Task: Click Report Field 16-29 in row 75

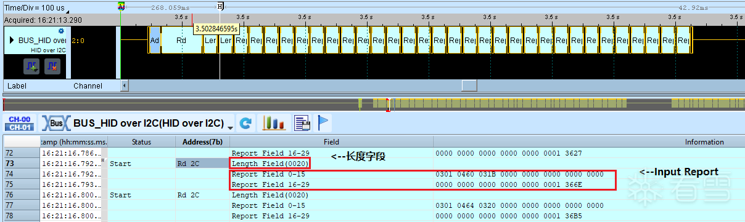Action: [270, 184]
